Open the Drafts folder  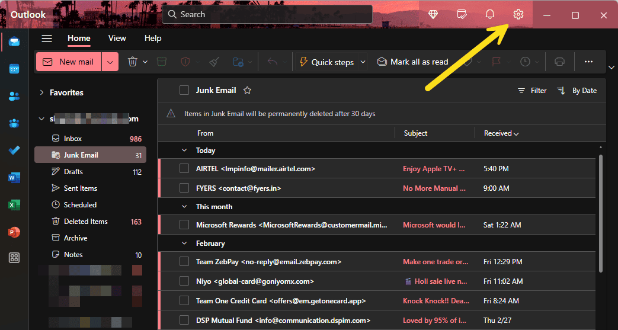pyautogui.click(x=90, y=172)
